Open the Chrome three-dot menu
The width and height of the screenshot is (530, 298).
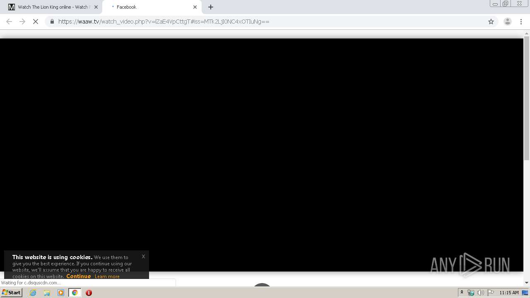[521, 22]
